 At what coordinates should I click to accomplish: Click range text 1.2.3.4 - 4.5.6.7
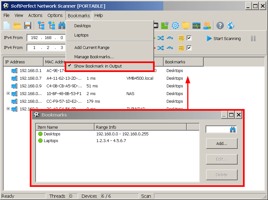[111, 140]
